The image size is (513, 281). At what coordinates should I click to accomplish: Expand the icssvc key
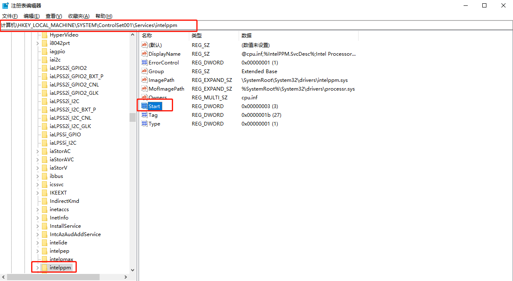point(38,185)
